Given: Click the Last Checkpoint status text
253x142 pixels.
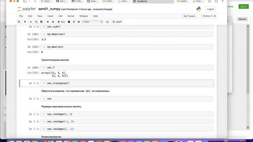Looking at the screenshot, I should click(x=76, y=9).
